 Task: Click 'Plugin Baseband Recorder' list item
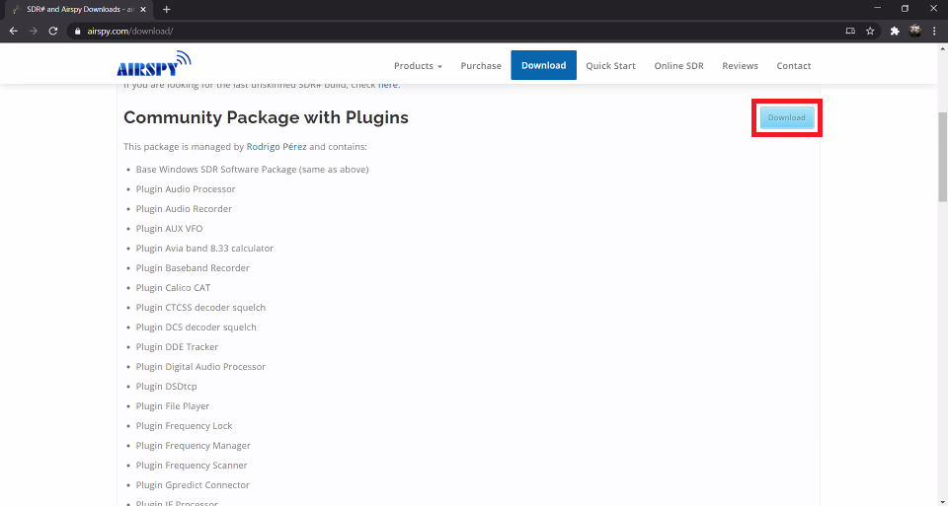tap(193, 268)
